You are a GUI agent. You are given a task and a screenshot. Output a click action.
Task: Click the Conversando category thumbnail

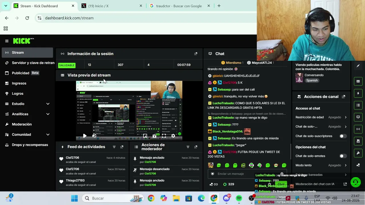click(299, 78)
